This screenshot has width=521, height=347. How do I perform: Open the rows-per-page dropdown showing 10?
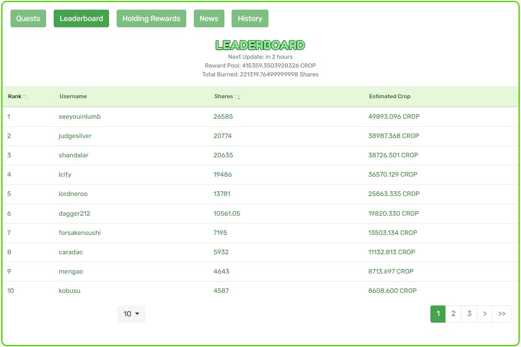[x=131, y=314]
